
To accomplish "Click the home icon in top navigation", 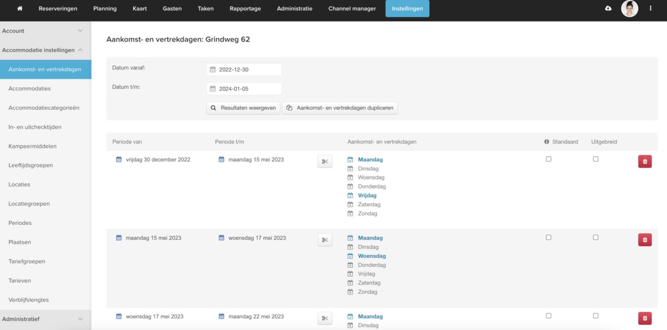I will 19,8.
